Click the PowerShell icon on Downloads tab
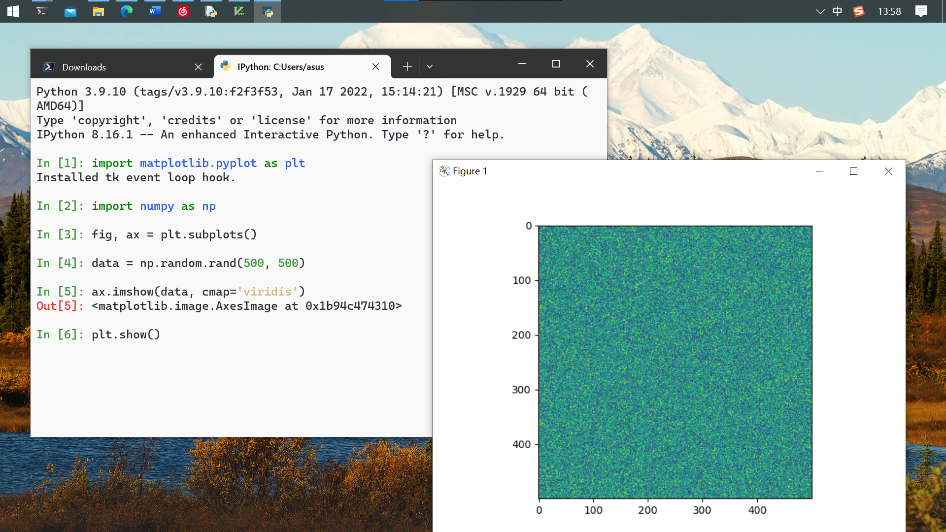The width and height of the screenshot is (946, 532). click(x=48, y=67)
